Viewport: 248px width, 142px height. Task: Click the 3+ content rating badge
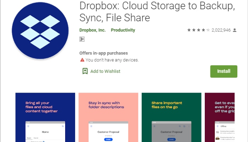(x=82, y=39)
